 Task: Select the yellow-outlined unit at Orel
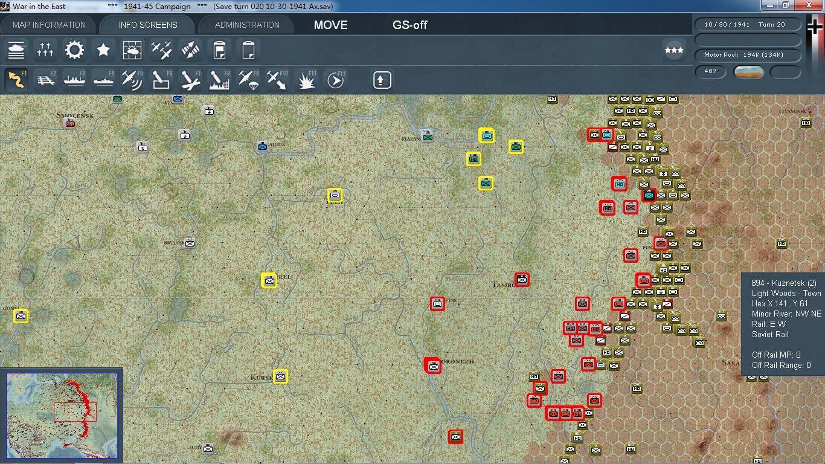(269, 280)
